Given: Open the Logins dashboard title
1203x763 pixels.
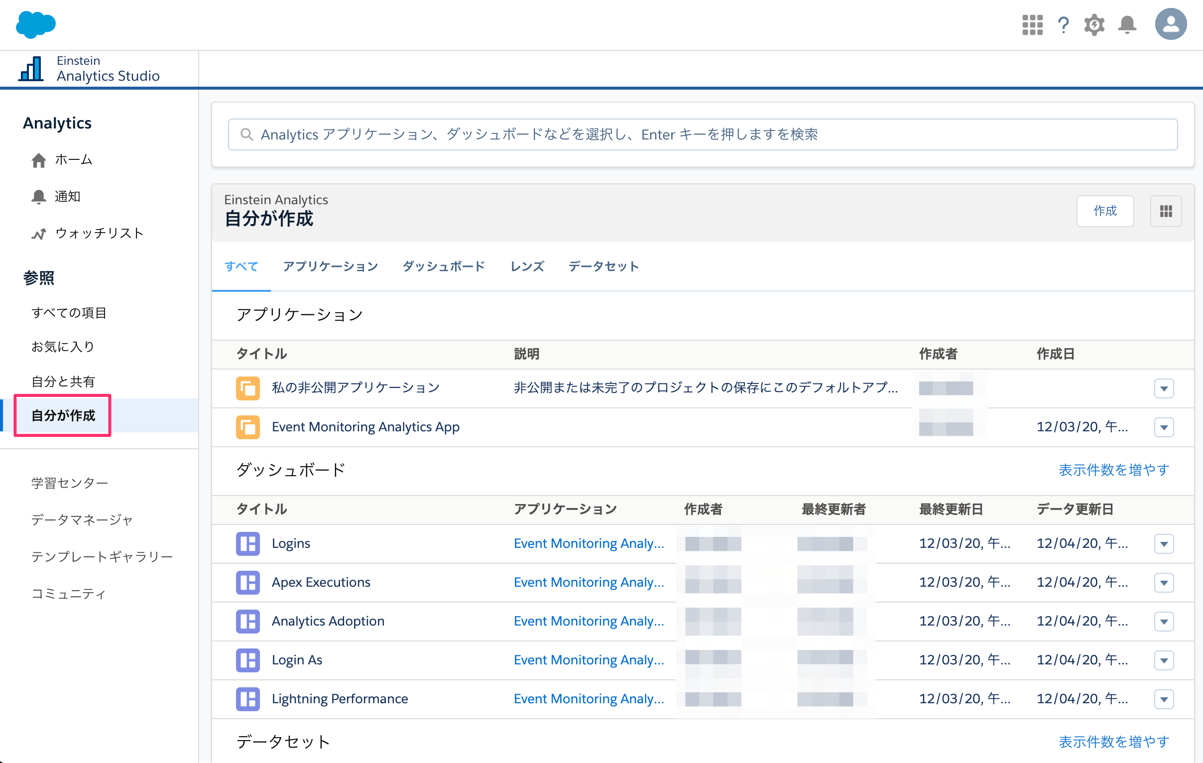Looking at the screenshot, I should pos(291,544).
